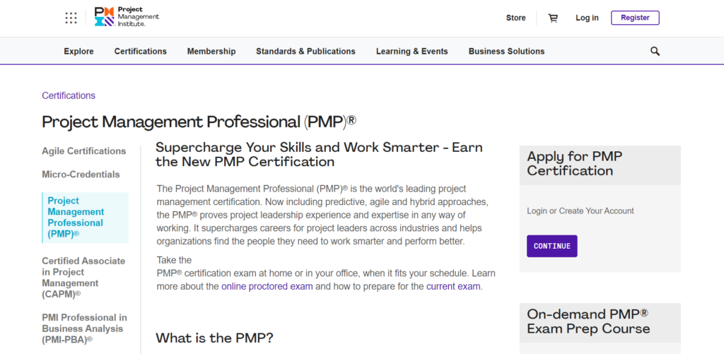Open the Explore menu

[79, 52]
